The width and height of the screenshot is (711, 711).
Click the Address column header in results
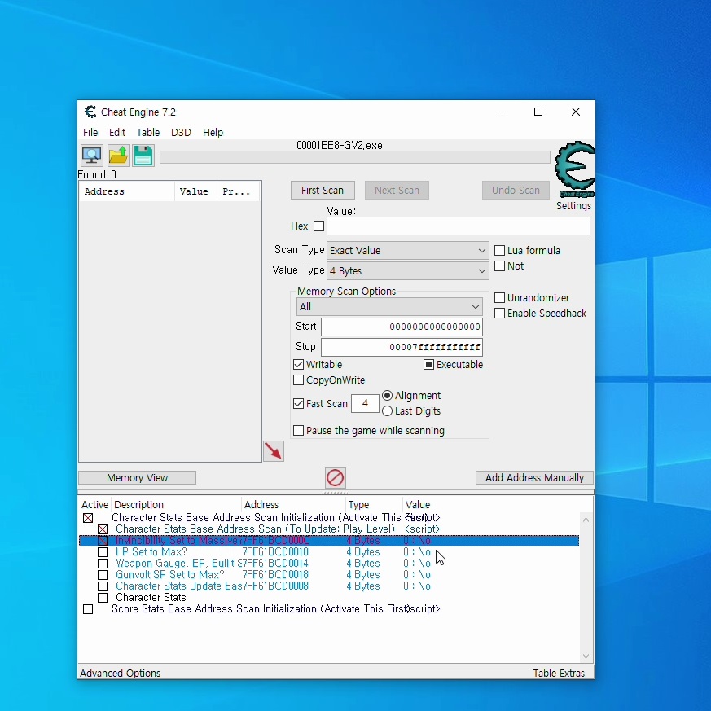[127, 192]
